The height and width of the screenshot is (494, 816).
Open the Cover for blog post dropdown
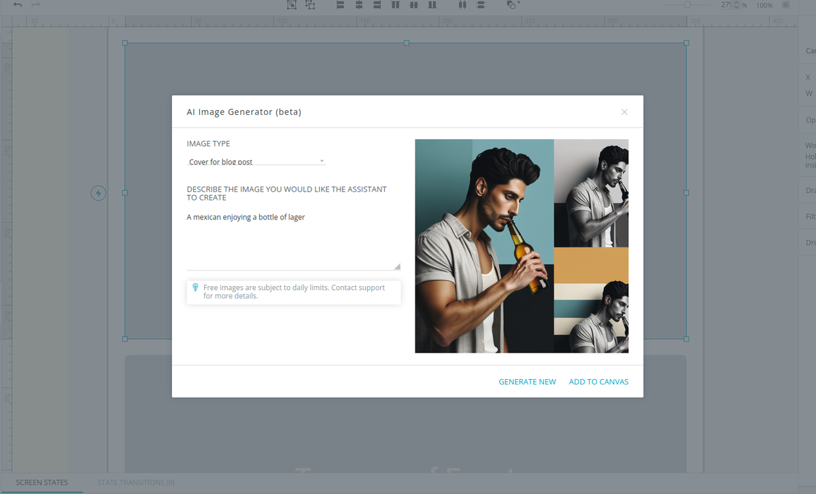coord(256,162)
